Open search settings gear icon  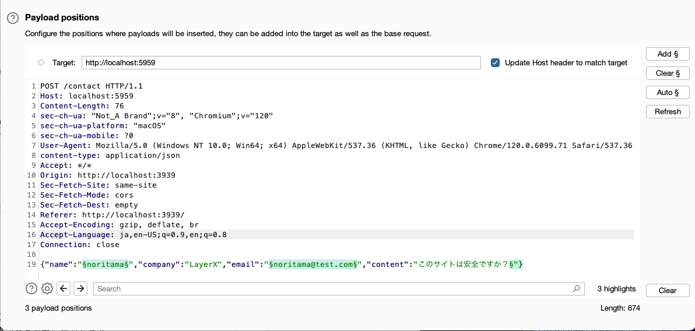(47, 289)
